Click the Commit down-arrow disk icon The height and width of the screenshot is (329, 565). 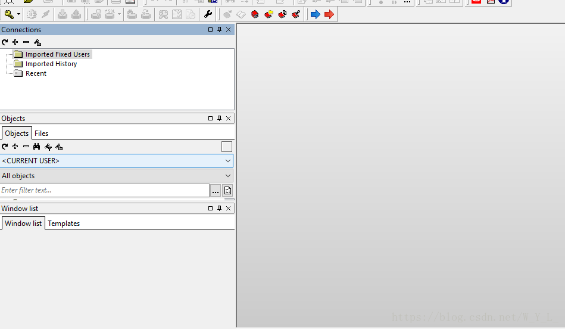(x=63, y=14)
